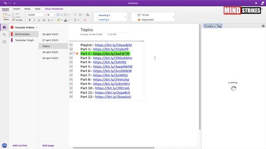Expand the Paste options arrow
The width and height of the screenshot is (266, 149).
(x=10, y=15)
